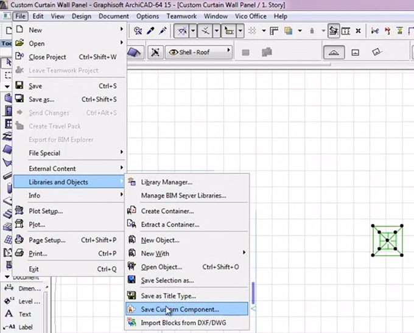Select the second roof construction method button
This screenshot has height=333, width=414.
pyautogui.click(x=355, y=52)
